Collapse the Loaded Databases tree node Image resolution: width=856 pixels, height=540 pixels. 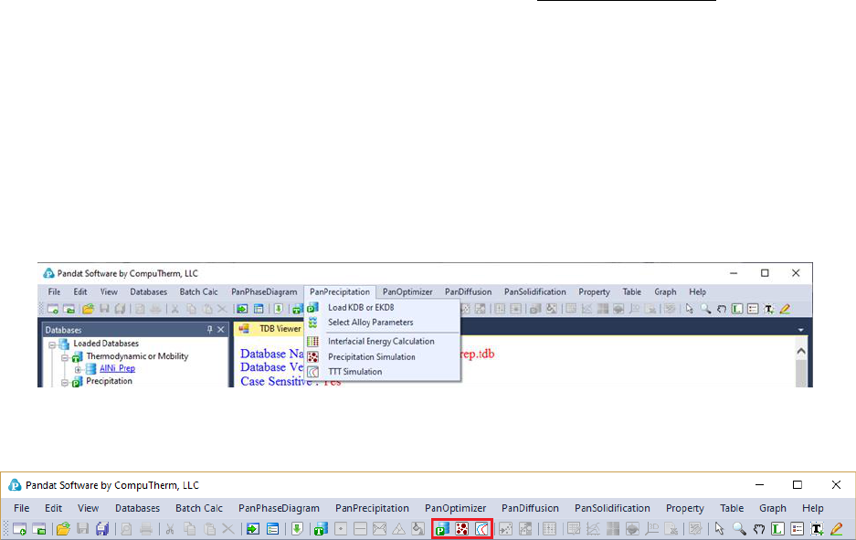(x=52, y=345)
